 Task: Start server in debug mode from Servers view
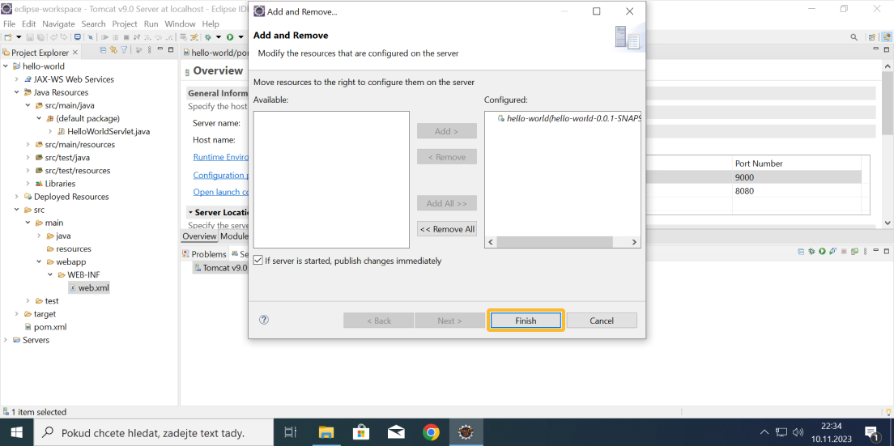[x=812, y=251]
